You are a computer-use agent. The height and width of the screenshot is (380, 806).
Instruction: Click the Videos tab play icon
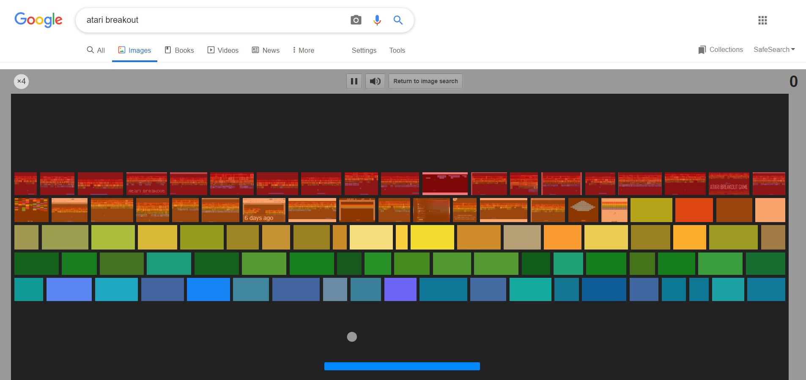(211, 50)
